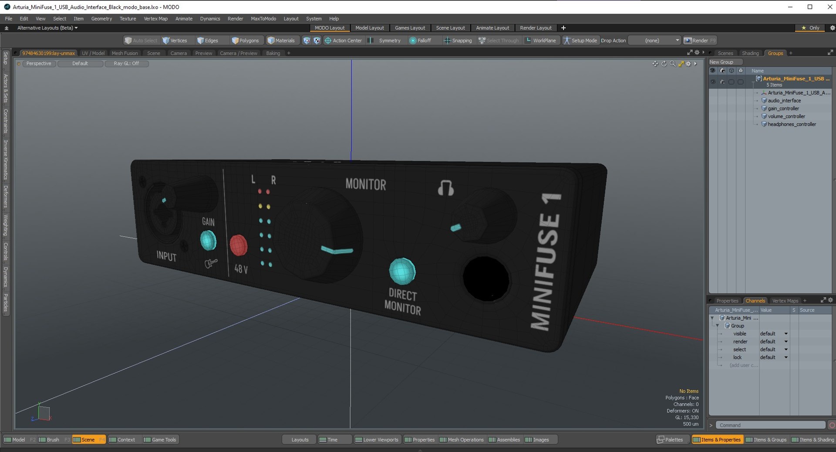Click the Palettes button icon

pyautogui.click(x=661, y=439)
